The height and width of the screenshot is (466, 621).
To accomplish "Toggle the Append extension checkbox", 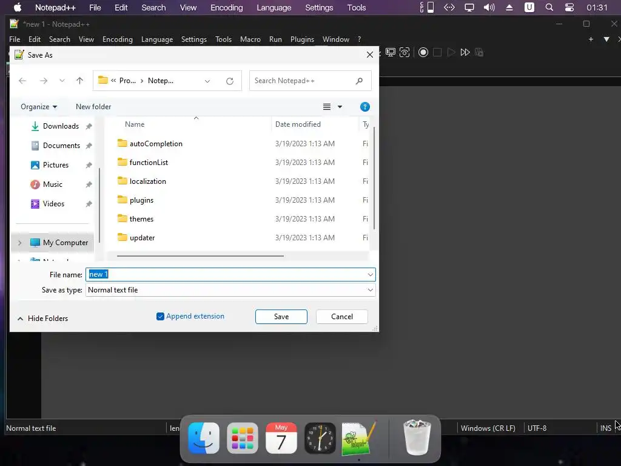I will click(160, 316).
